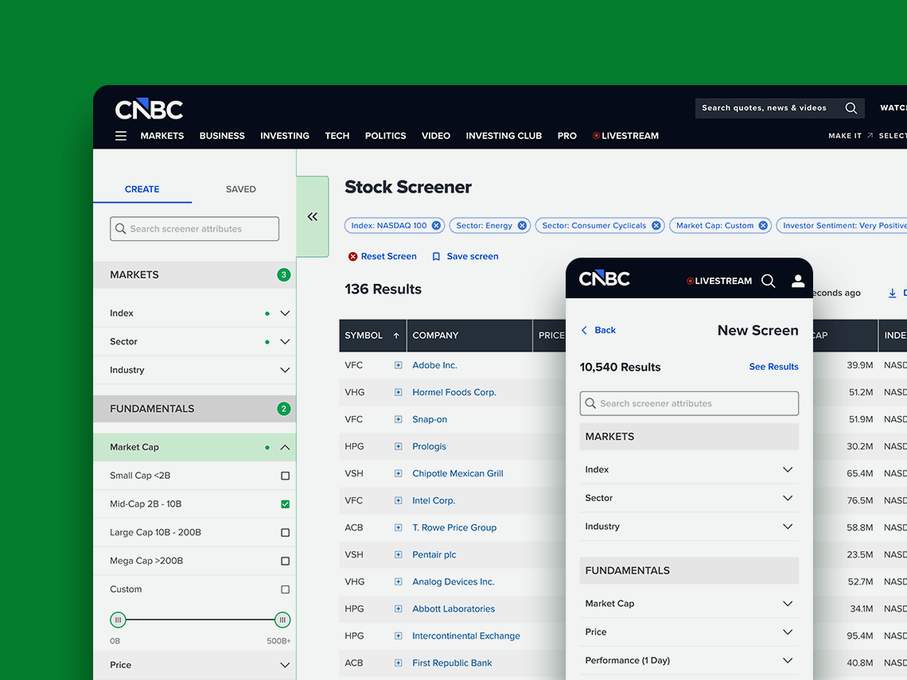This screenshot has width=907, height=680.
Task: Click the plus icon beside Snap-on
Action: 398,419
